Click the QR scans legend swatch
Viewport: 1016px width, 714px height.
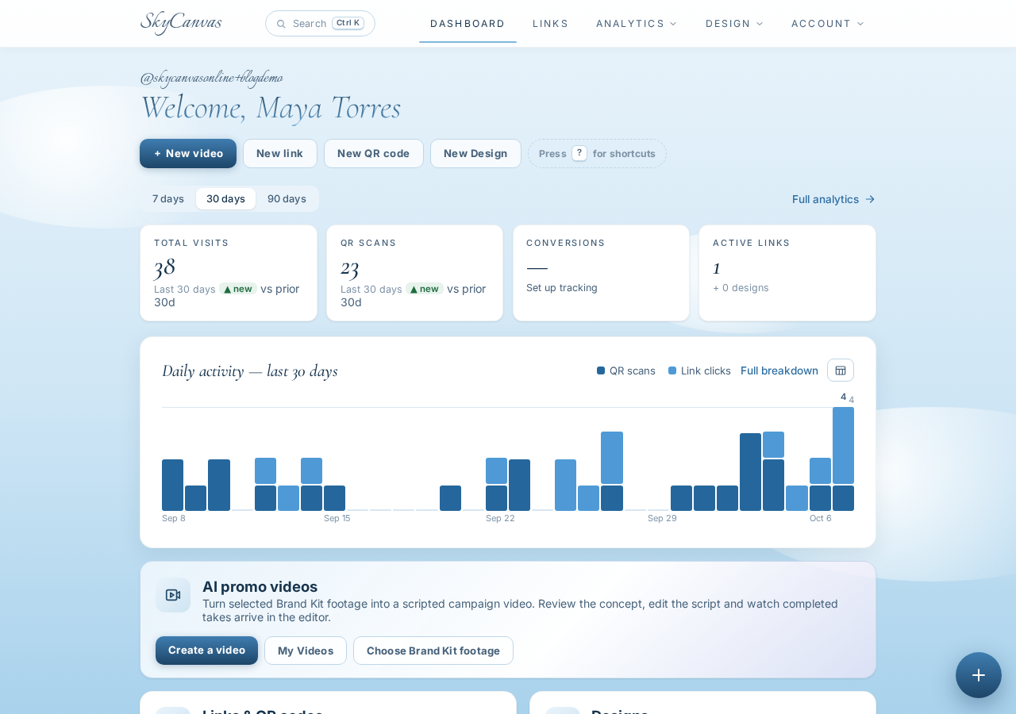(x=601, y=370)
